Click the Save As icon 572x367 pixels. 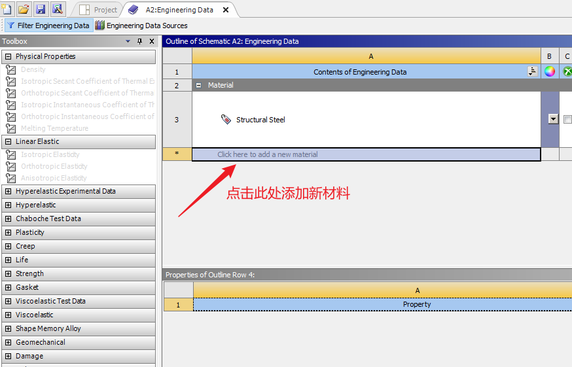pos(58,9)
